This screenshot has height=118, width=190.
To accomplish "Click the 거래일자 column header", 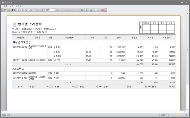I will pos(20,38).
